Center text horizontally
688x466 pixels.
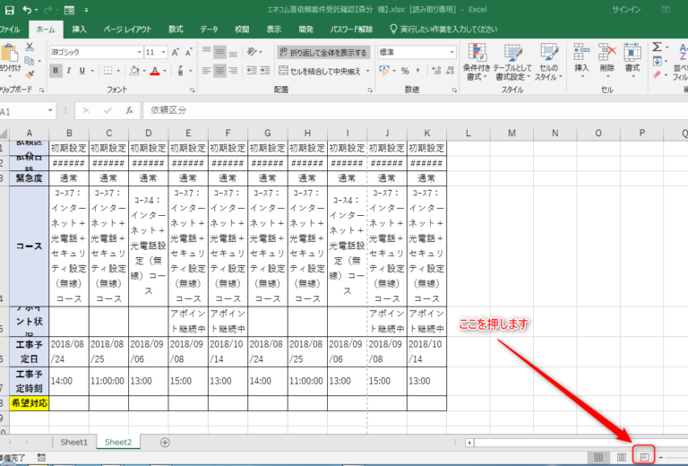click(219, 71)
